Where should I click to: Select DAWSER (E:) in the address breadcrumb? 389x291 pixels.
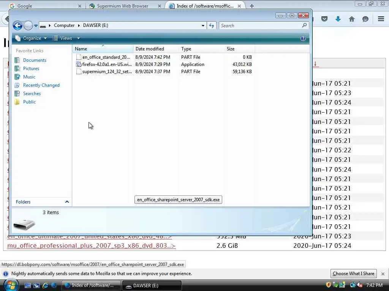(x=95, y=25)
